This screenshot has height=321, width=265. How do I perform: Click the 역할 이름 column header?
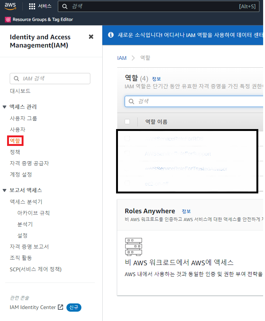coord(156,122)
